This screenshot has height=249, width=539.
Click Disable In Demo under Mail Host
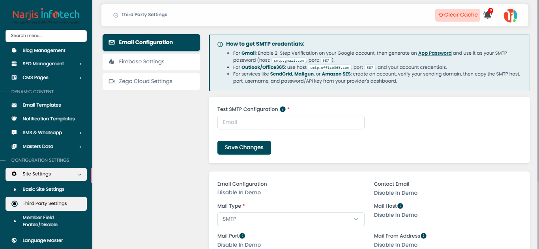click(x=396, y=215)
